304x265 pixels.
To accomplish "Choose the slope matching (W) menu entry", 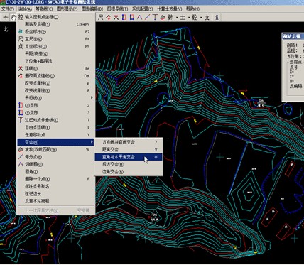I will tap(55, 149).
